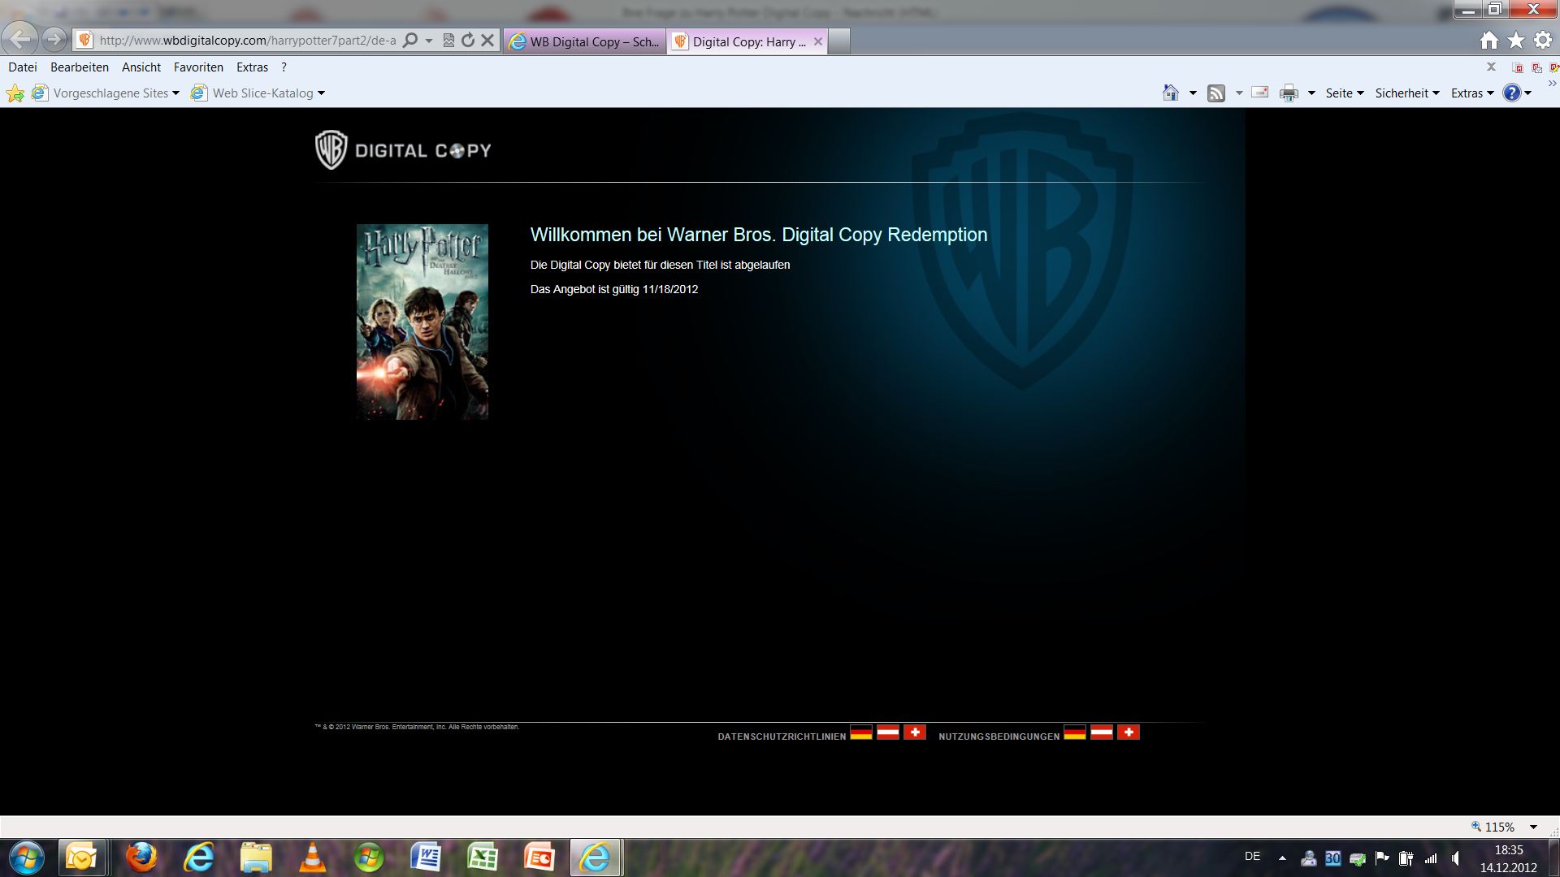
Task: Open favorites star icon at top right
Action: pyautogui.click(x=1516, y=41)
